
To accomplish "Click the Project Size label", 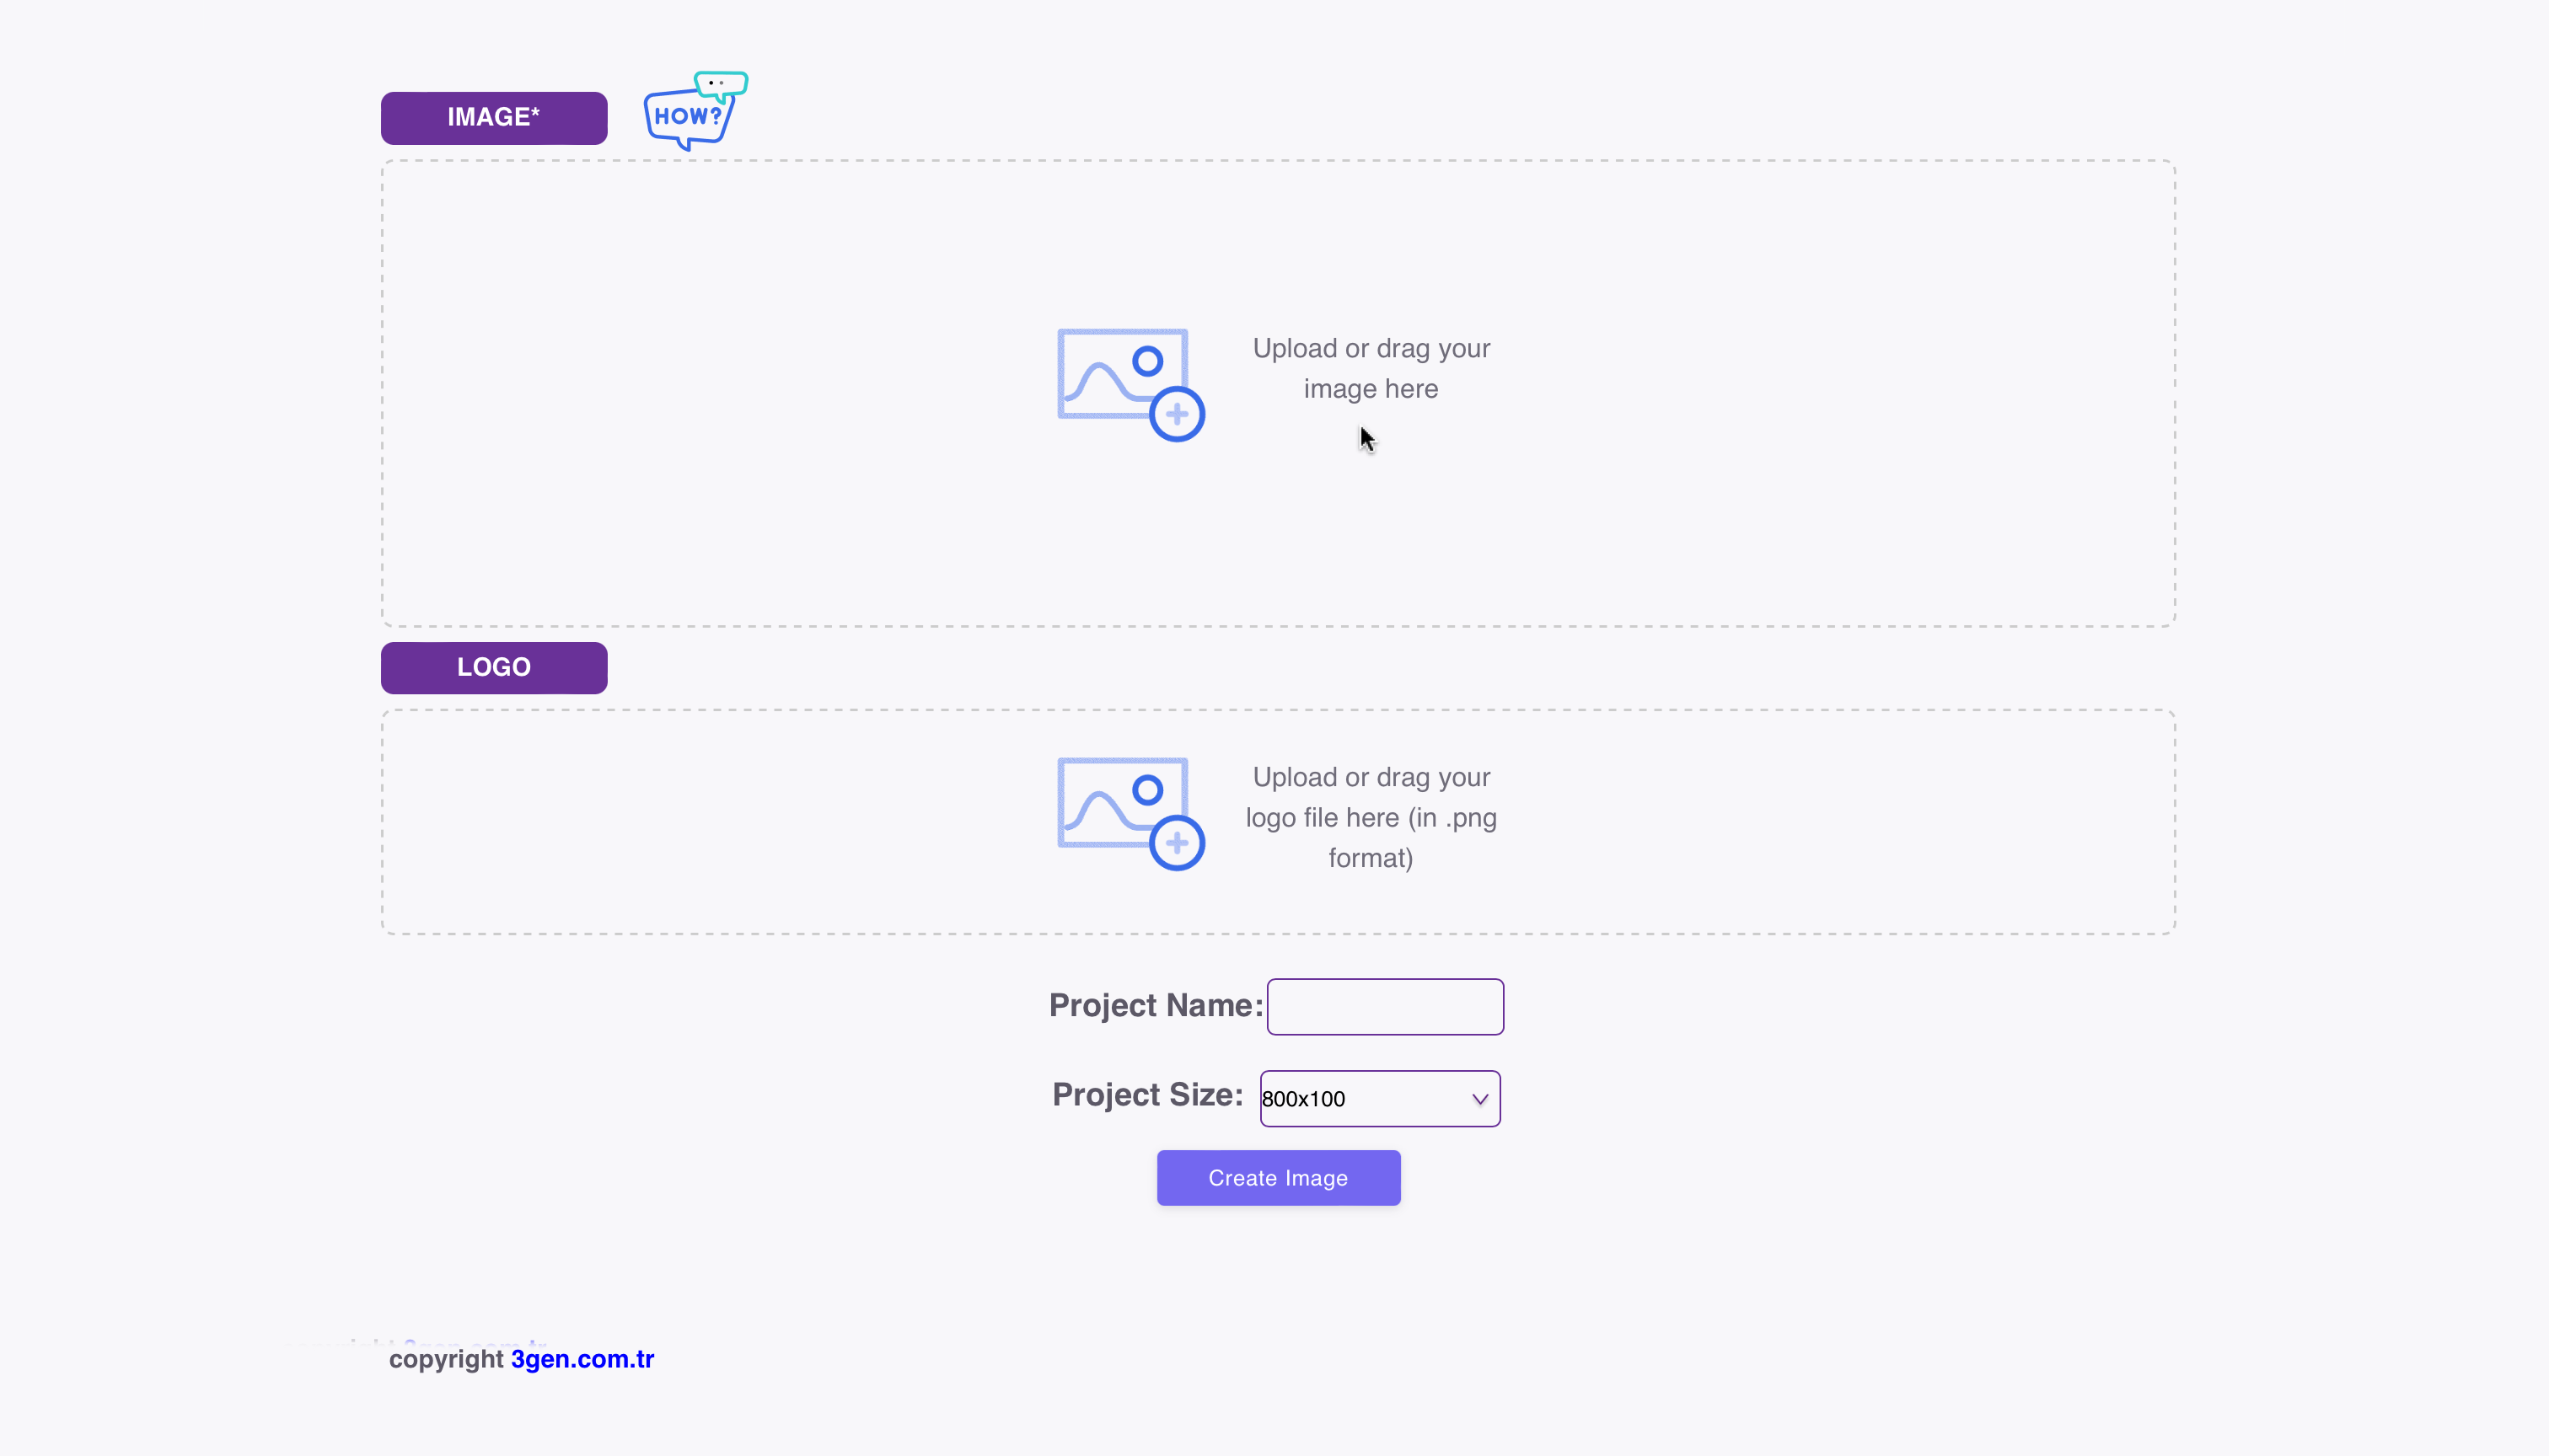I will click(x=1147, y=1094).
